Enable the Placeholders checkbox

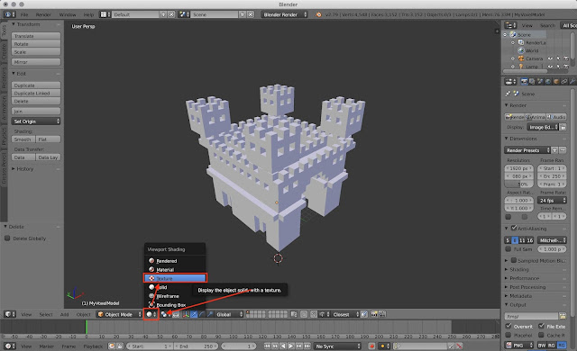(x=508, y=335)
